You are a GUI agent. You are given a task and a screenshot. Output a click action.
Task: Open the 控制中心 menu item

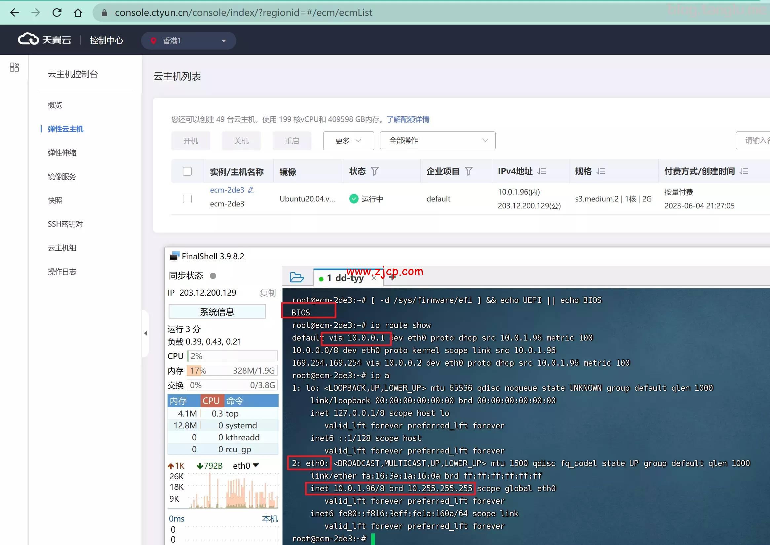(x=106, y=40)
